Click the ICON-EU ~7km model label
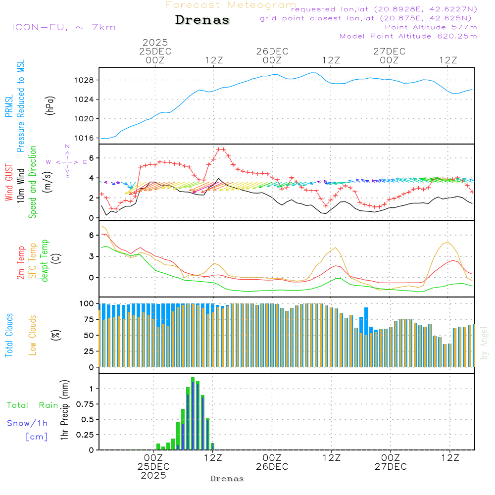Screen dimensions: 495x495 tap(64, 27)
